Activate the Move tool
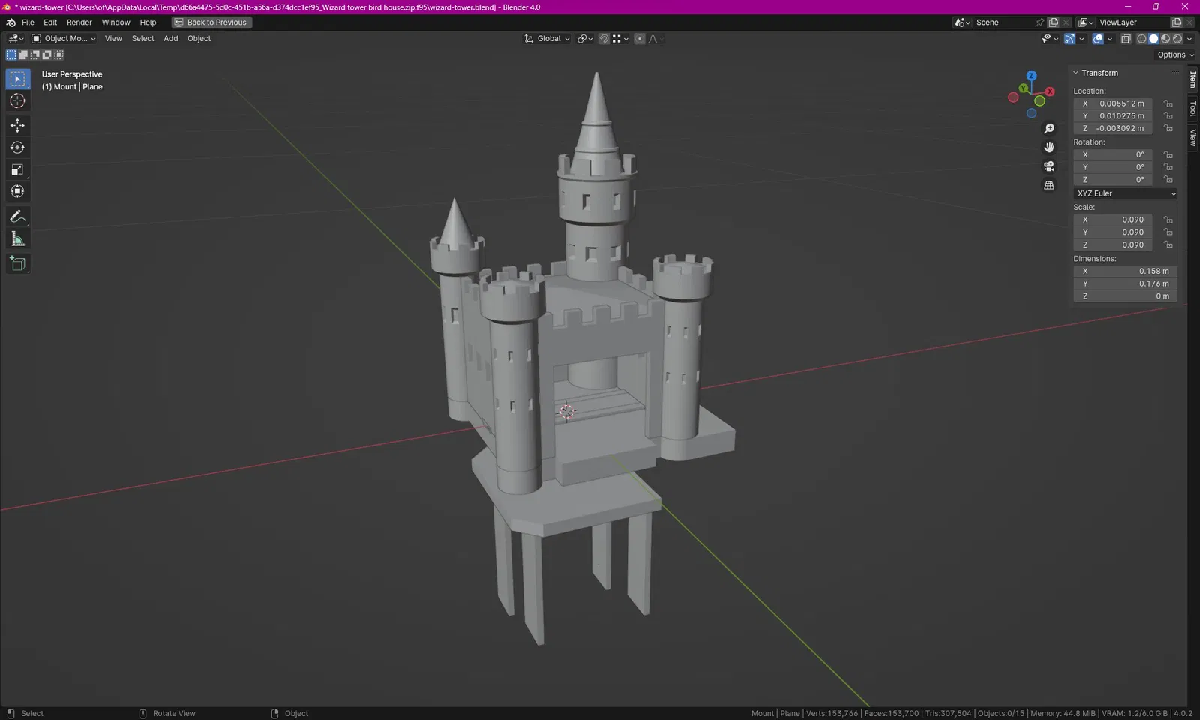This screenshot has width=1200, height=720. (17, 125)
